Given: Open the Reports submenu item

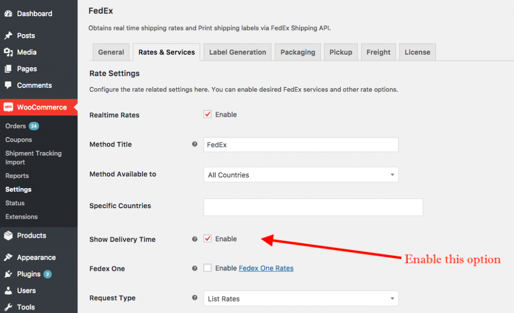Looking at the screenshot, I should point(17,176).
